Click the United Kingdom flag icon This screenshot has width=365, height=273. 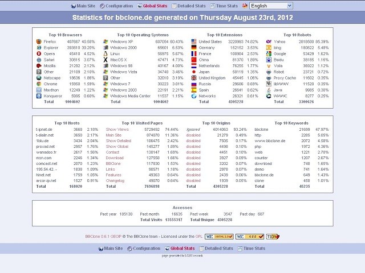[194, 78]
